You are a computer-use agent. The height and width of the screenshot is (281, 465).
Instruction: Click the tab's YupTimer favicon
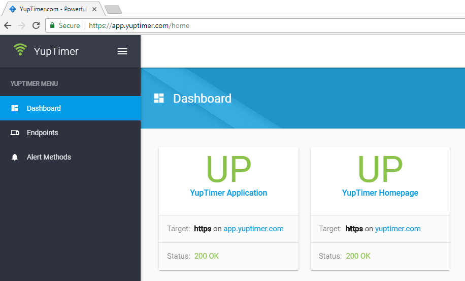(13, 9)
